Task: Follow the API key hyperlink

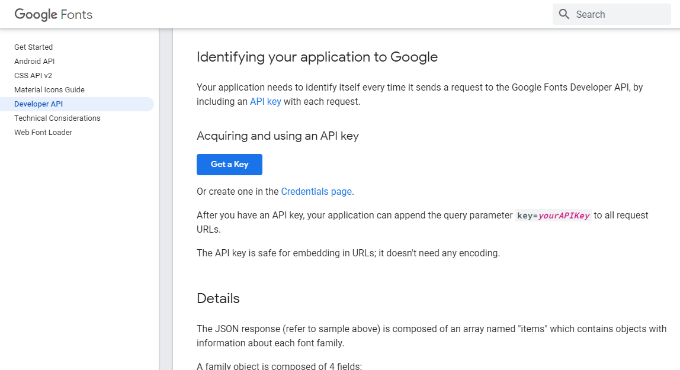Action: [265, 101]
